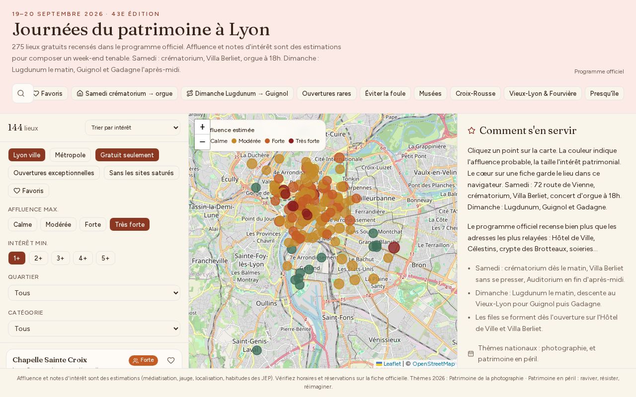Click the Modérée legend swatch on the map
Image resolution: width=636 pixels, height=397 pixels.
pos(234,141)
